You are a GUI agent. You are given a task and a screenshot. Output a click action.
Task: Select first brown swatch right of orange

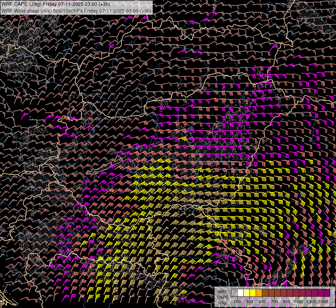pos(265,293)
